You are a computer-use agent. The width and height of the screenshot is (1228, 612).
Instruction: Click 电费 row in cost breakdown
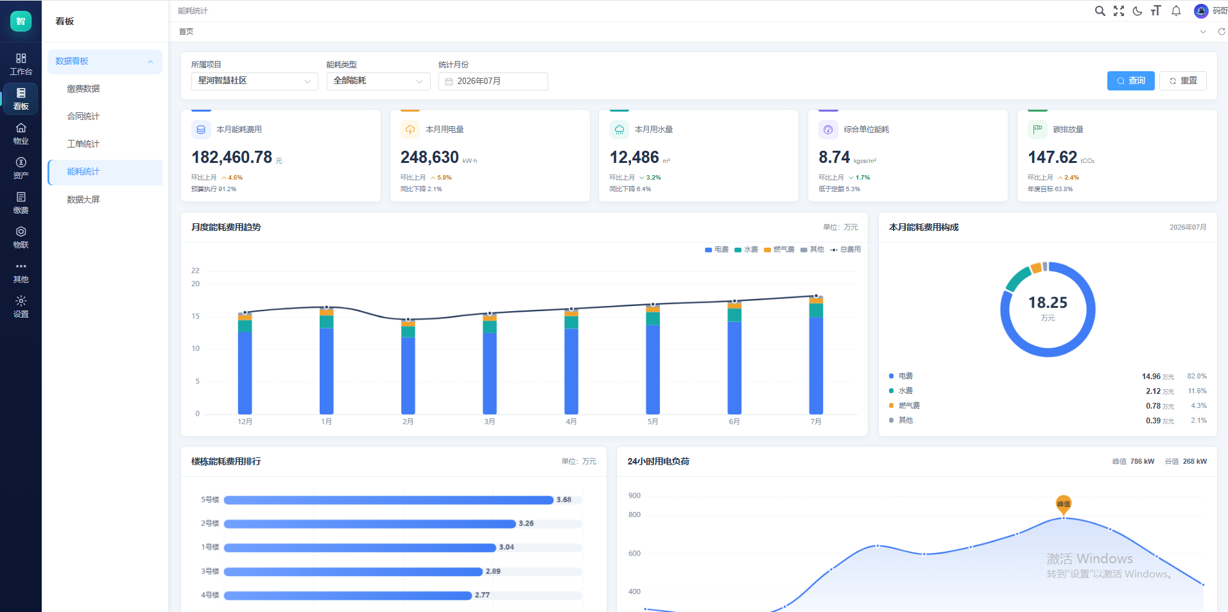(1048, 377)
